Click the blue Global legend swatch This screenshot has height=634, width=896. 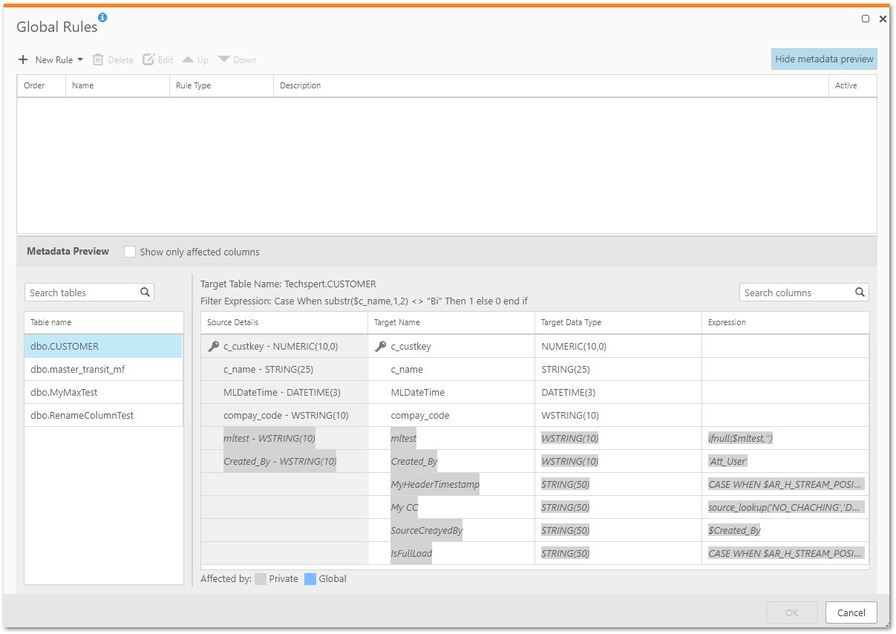pos(310,579)
